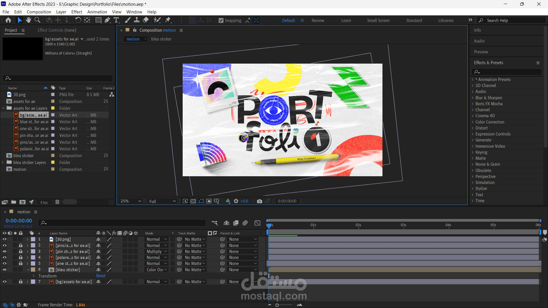
Task: Toggle the Snapping checkbox
Action: coord(221,21)
